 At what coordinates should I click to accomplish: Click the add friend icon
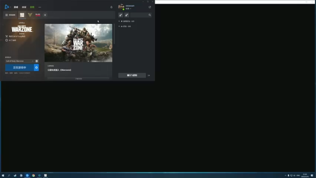coord(120,15)
